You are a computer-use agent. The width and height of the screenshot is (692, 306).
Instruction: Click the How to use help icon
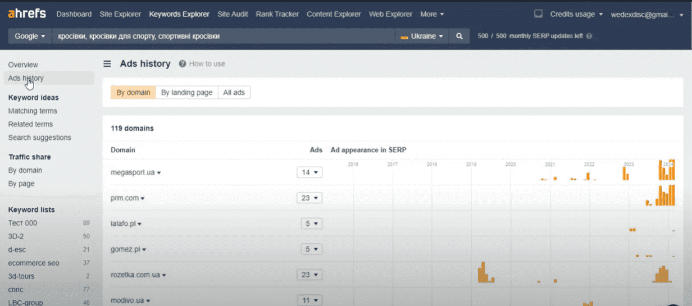tap(183, 64)
